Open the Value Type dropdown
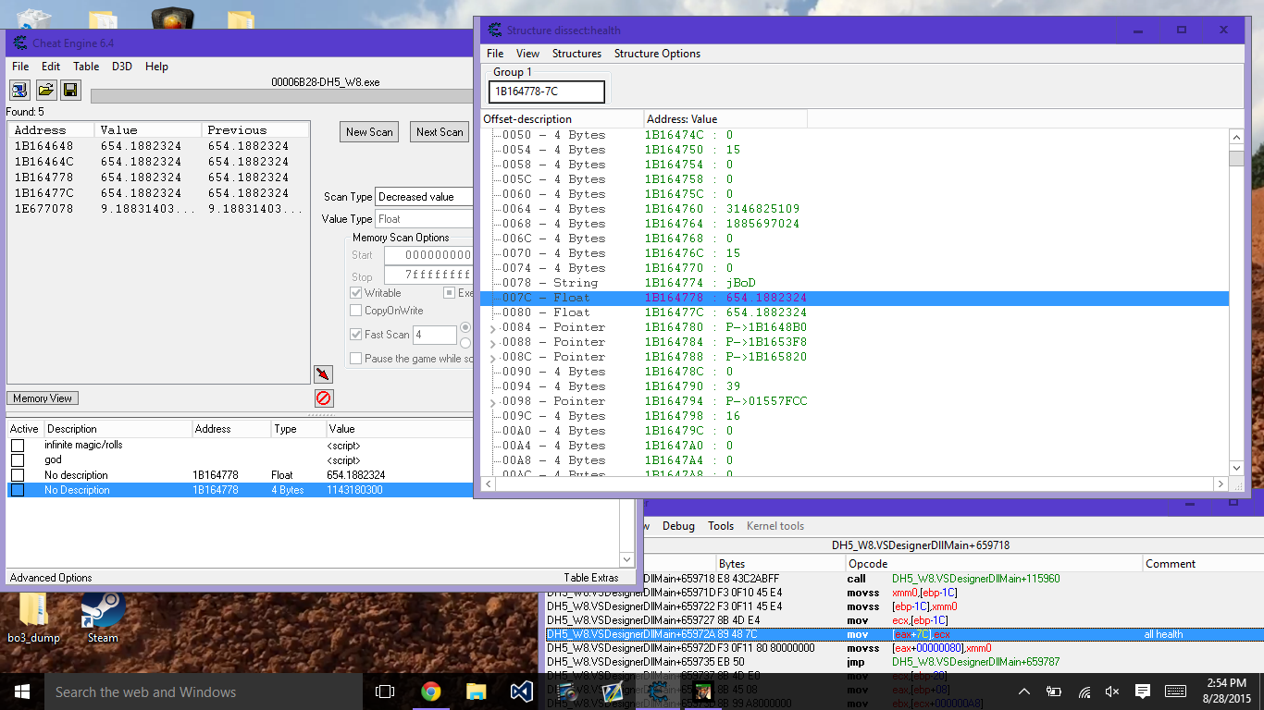 click(x=424, y=219)
